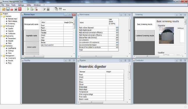
Task: Switch to Combined Screening results tab
Action: point(145,36)
